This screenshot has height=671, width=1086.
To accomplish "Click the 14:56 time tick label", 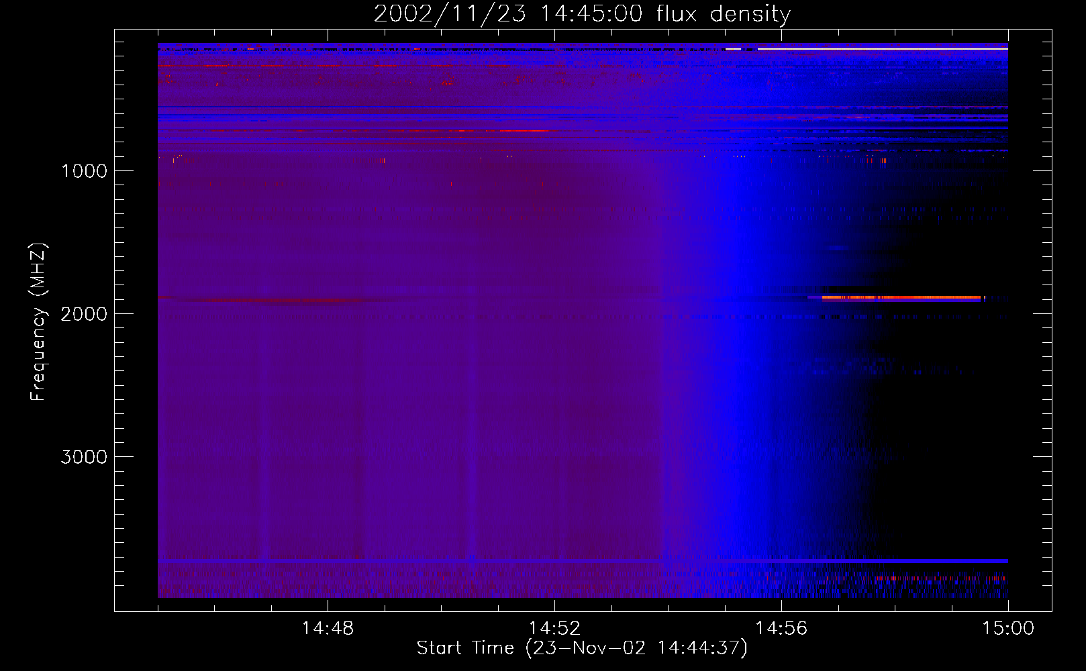I will point(781,629).
